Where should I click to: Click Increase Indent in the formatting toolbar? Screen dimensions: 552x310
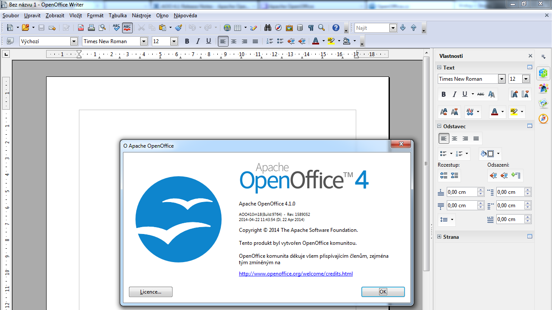pos(302,41)
